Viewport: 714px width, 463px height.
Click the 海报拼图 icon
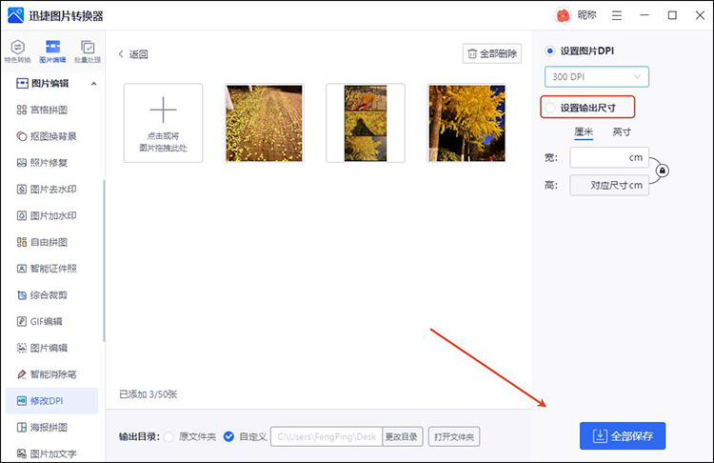(21, 427)
